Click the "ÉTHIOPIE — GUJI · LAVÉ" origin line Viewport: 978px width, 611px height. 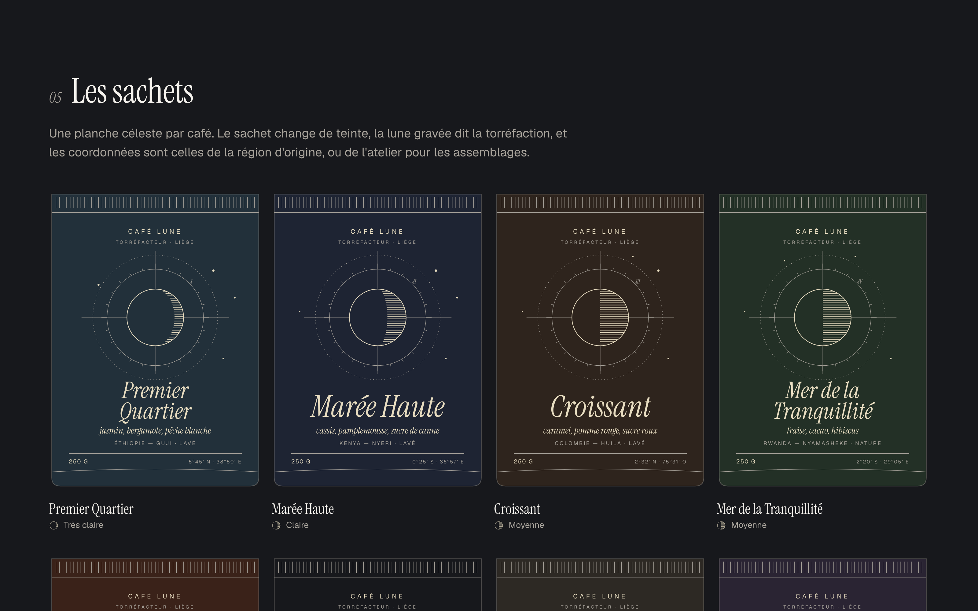click(x=155, y=443)
